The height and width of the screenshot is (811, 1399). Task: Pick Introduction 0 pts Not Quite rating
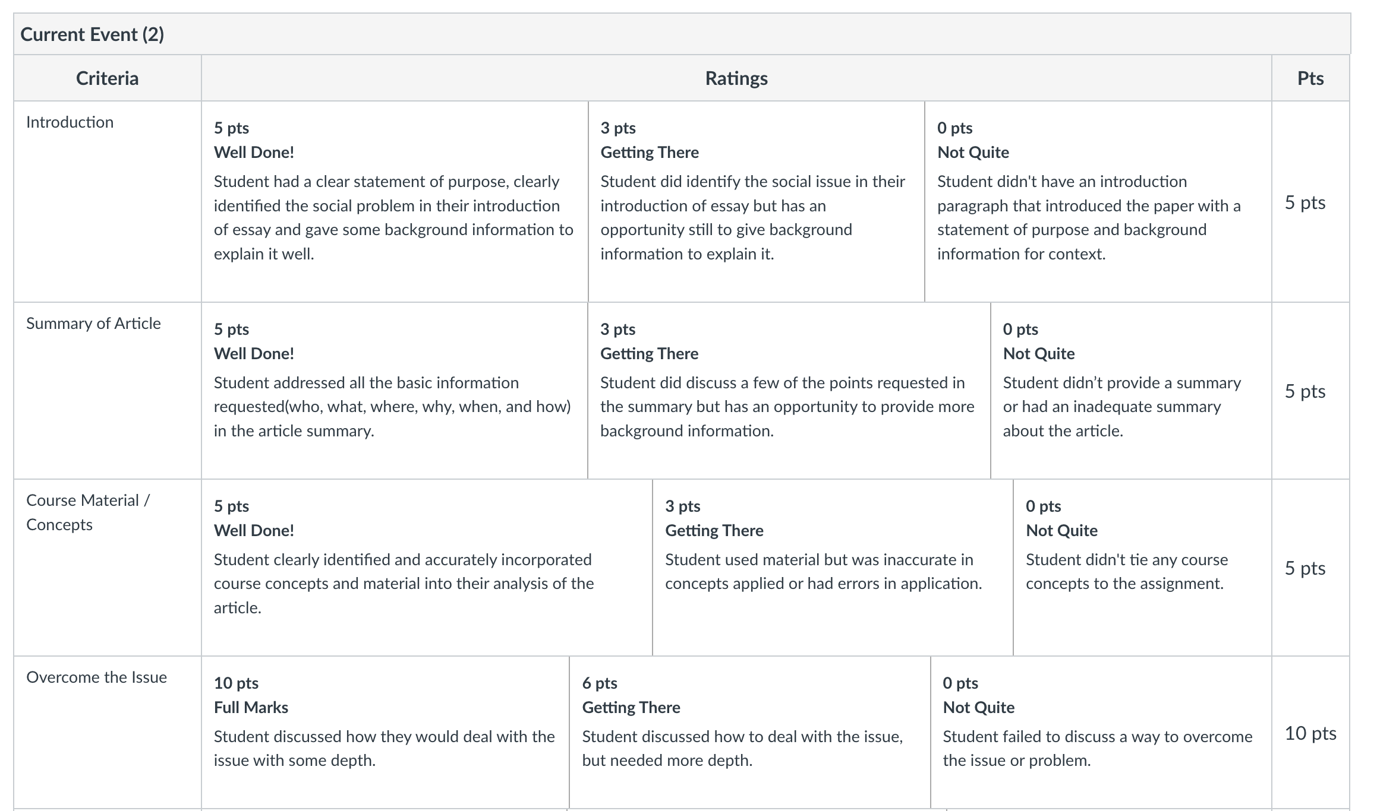click(x=1098, y=201)
